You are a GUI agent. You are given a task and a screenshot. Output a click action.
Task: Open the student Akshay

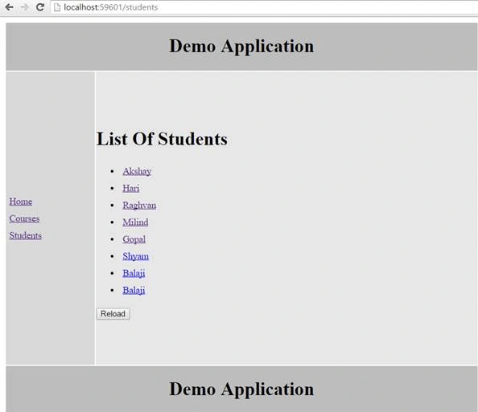click(x=137, y=171)
